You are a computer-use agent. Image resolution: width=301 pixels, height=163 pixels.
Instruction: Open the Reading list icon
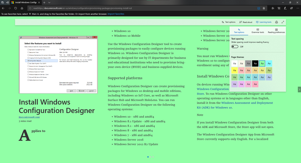(279, 8)
